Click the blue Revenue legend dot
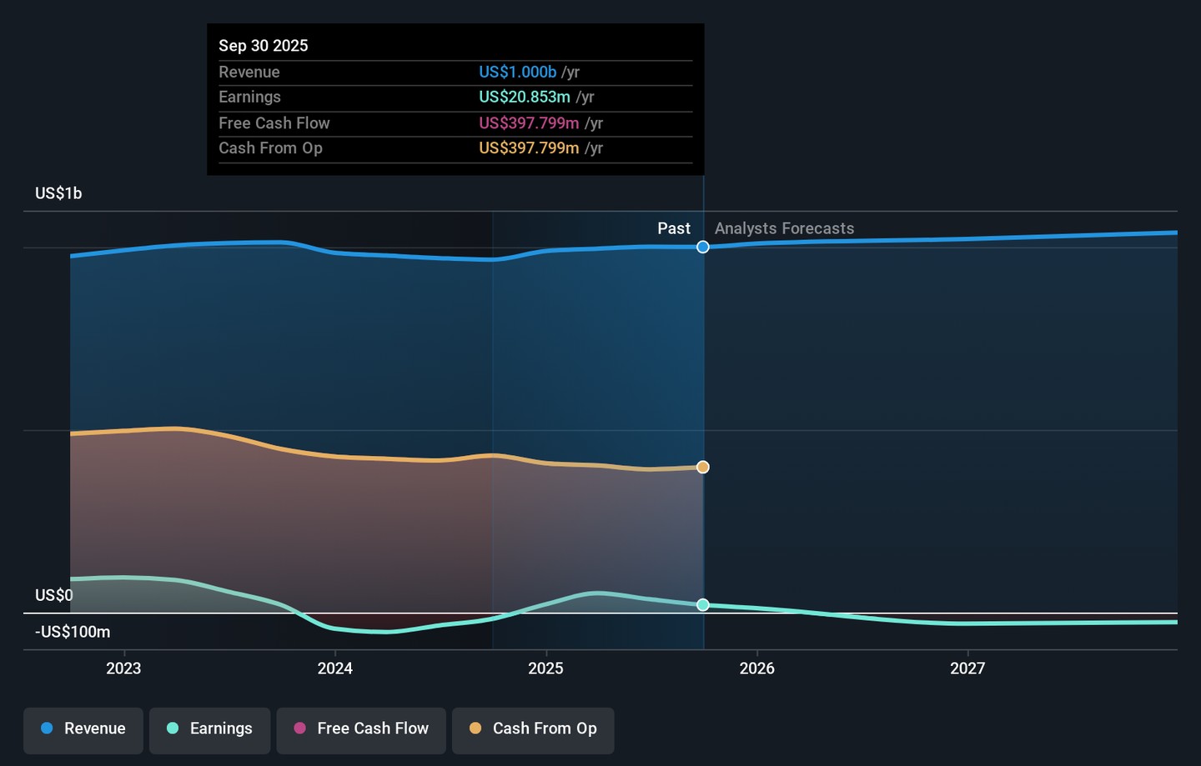The height and width of the screenshot is (766, 1201). pos(48,728)
